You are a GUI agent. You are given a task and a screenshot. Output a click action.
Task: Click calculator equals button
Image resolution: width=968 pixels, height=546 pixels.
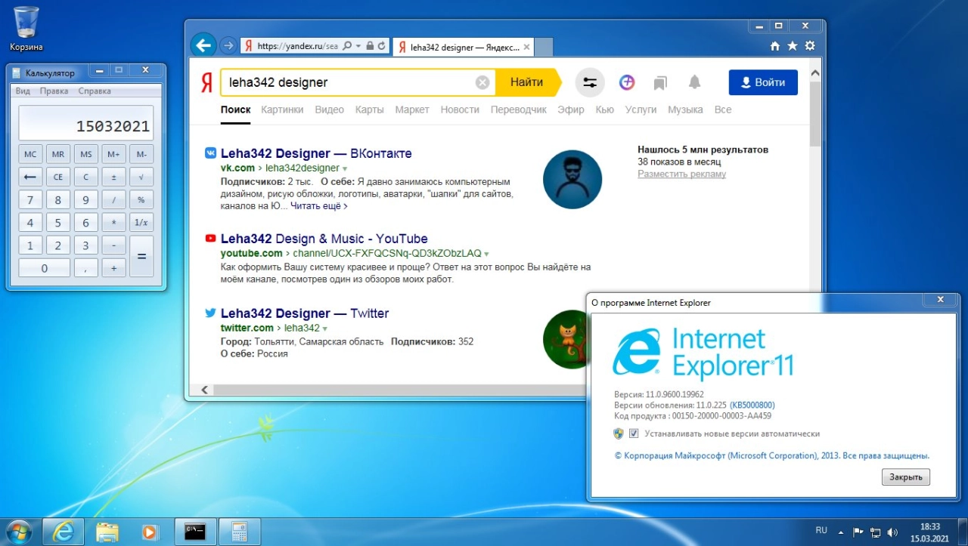(141, 256)
